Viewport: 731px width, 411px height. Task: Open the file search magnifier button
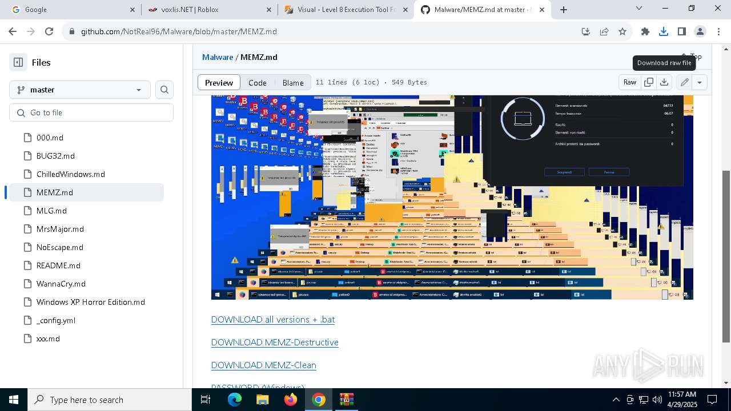pos(164,90)
